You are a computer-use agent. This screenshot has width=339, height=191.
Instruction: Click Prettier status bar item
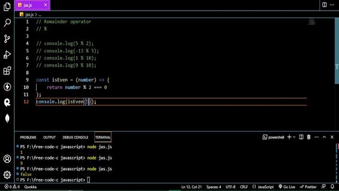[308, 187]
